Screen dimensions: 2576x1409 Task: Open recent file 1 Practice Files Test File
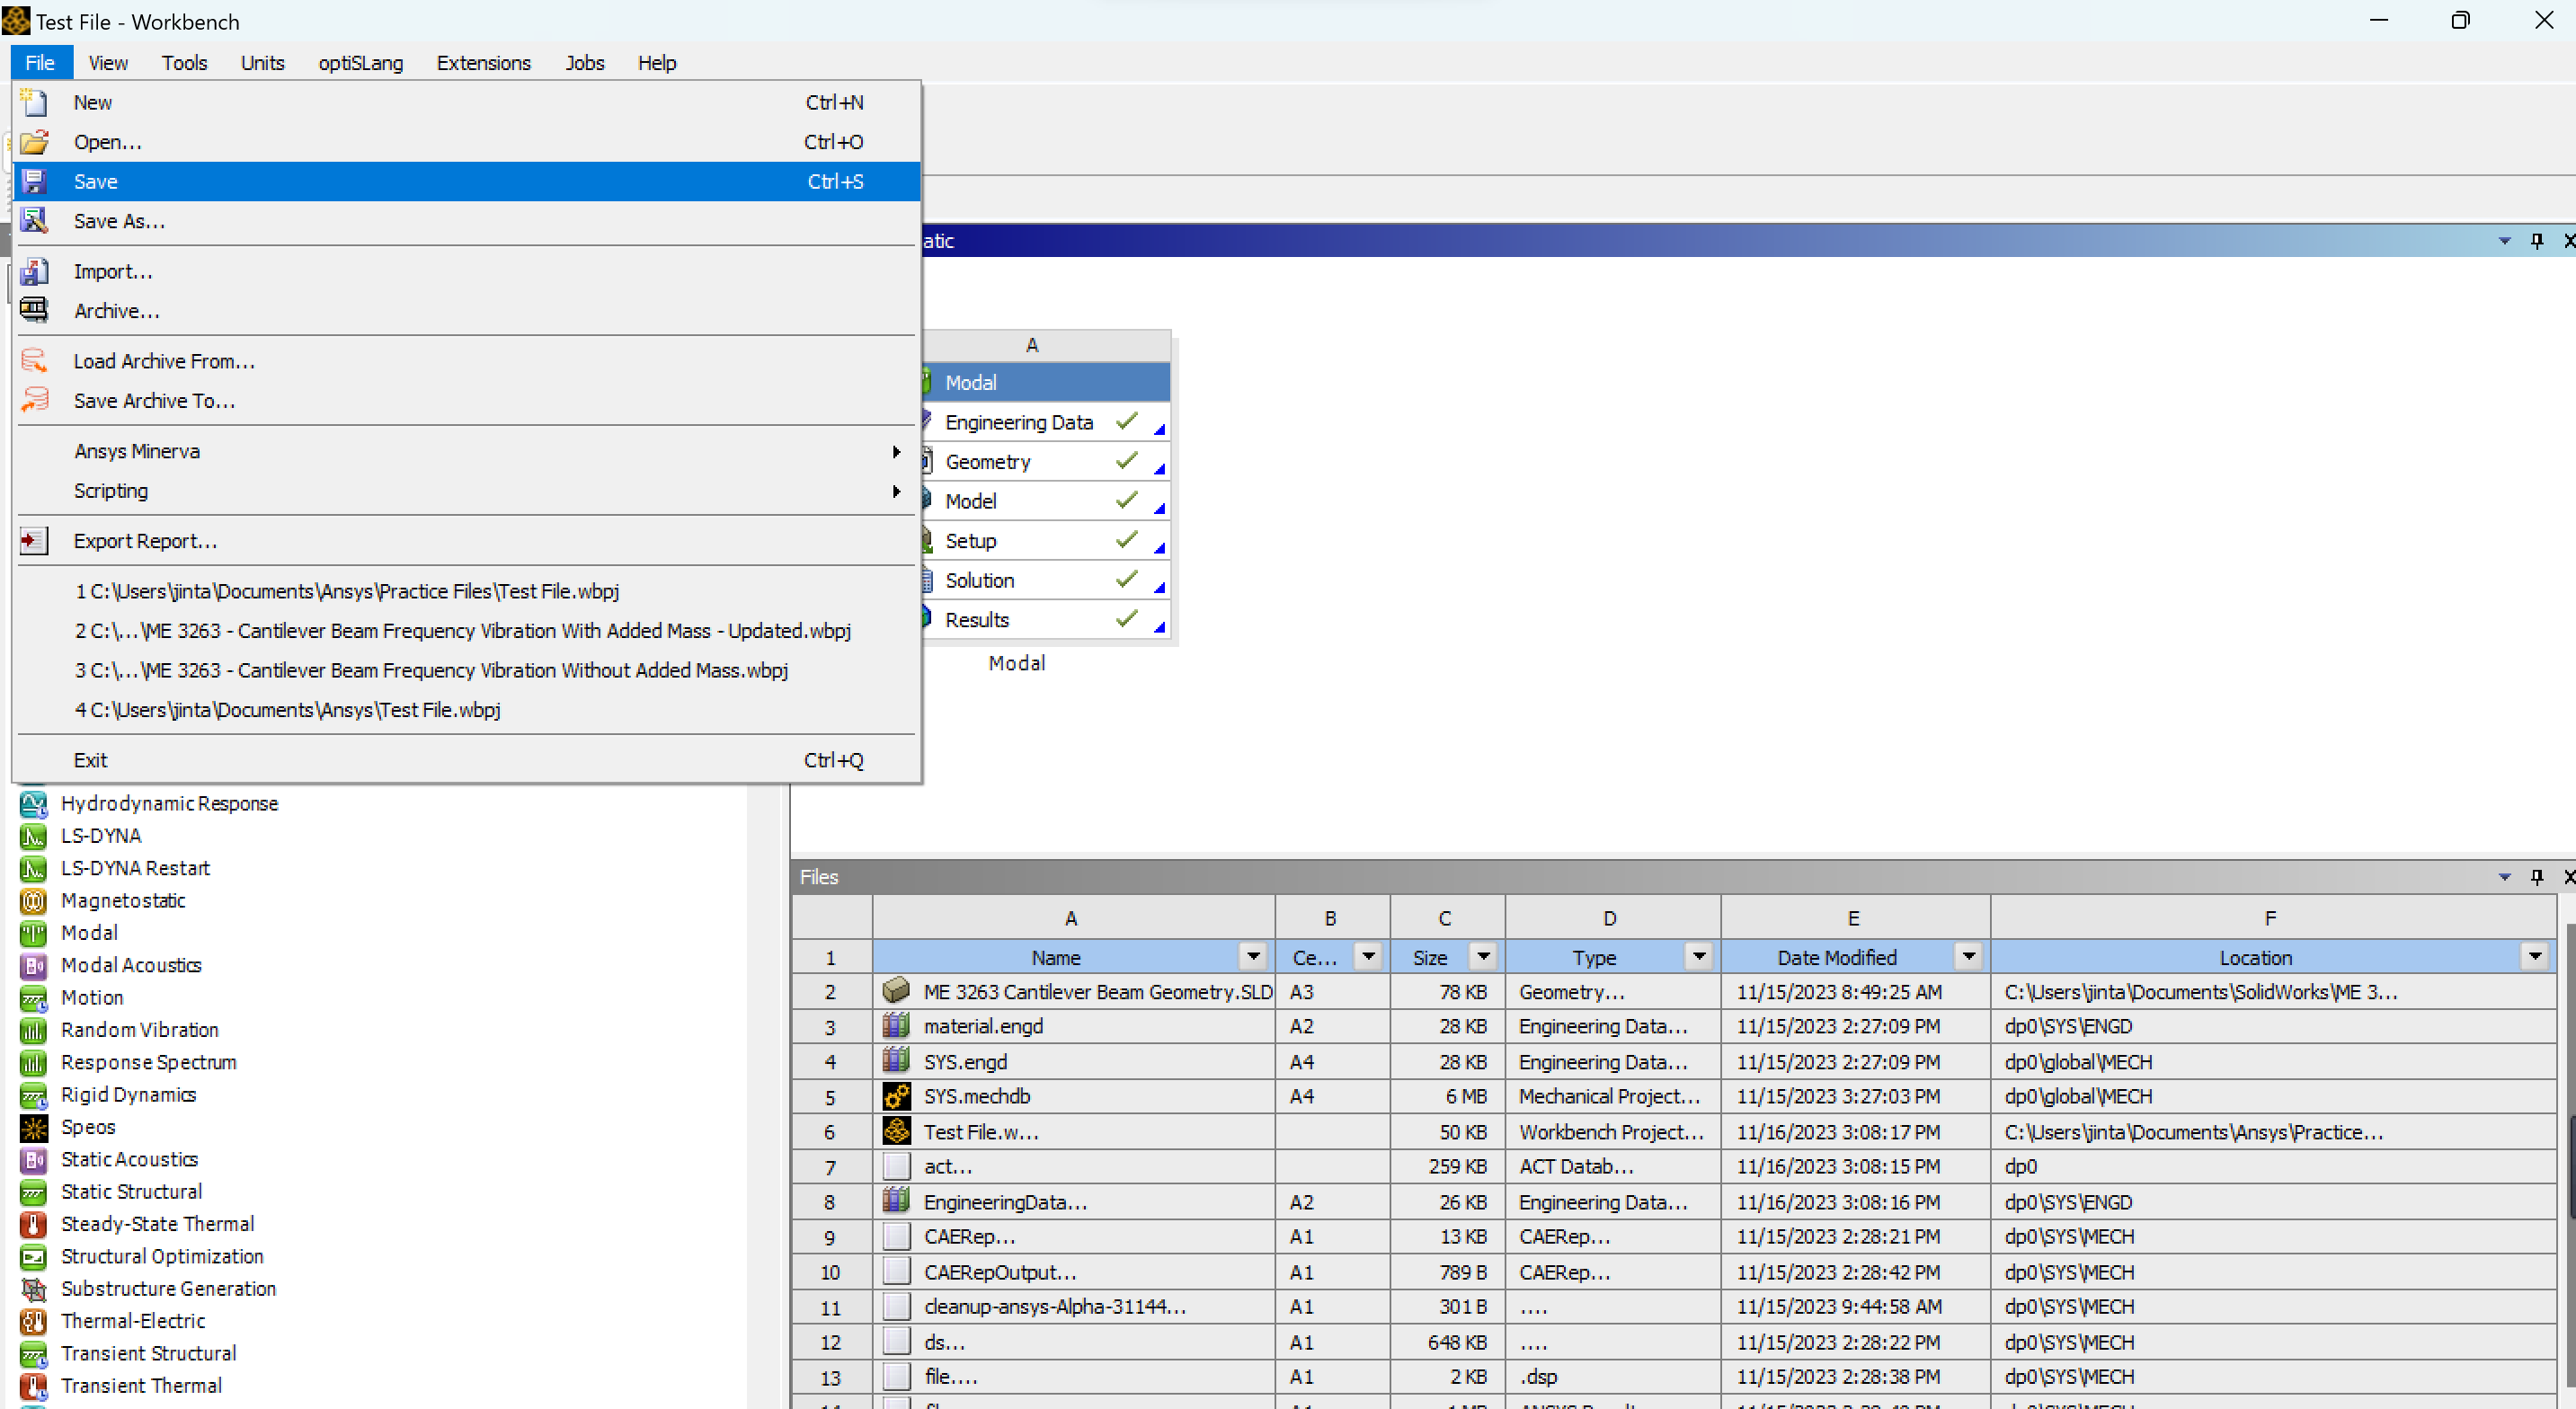pos(466,591)
